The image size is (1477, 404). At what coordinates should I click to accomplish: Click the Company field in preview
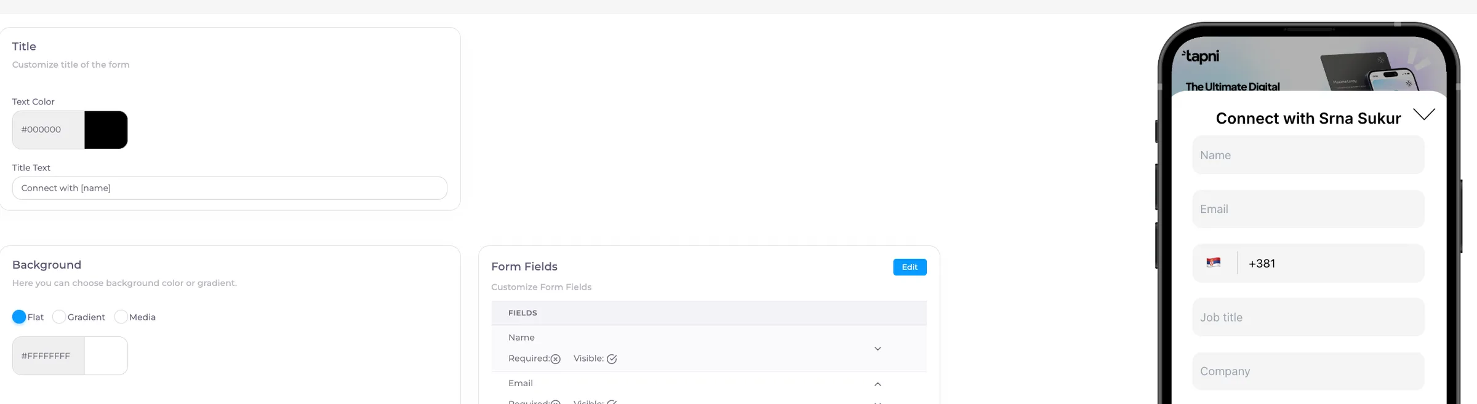pyautogui.click(x=1308, y=371)
